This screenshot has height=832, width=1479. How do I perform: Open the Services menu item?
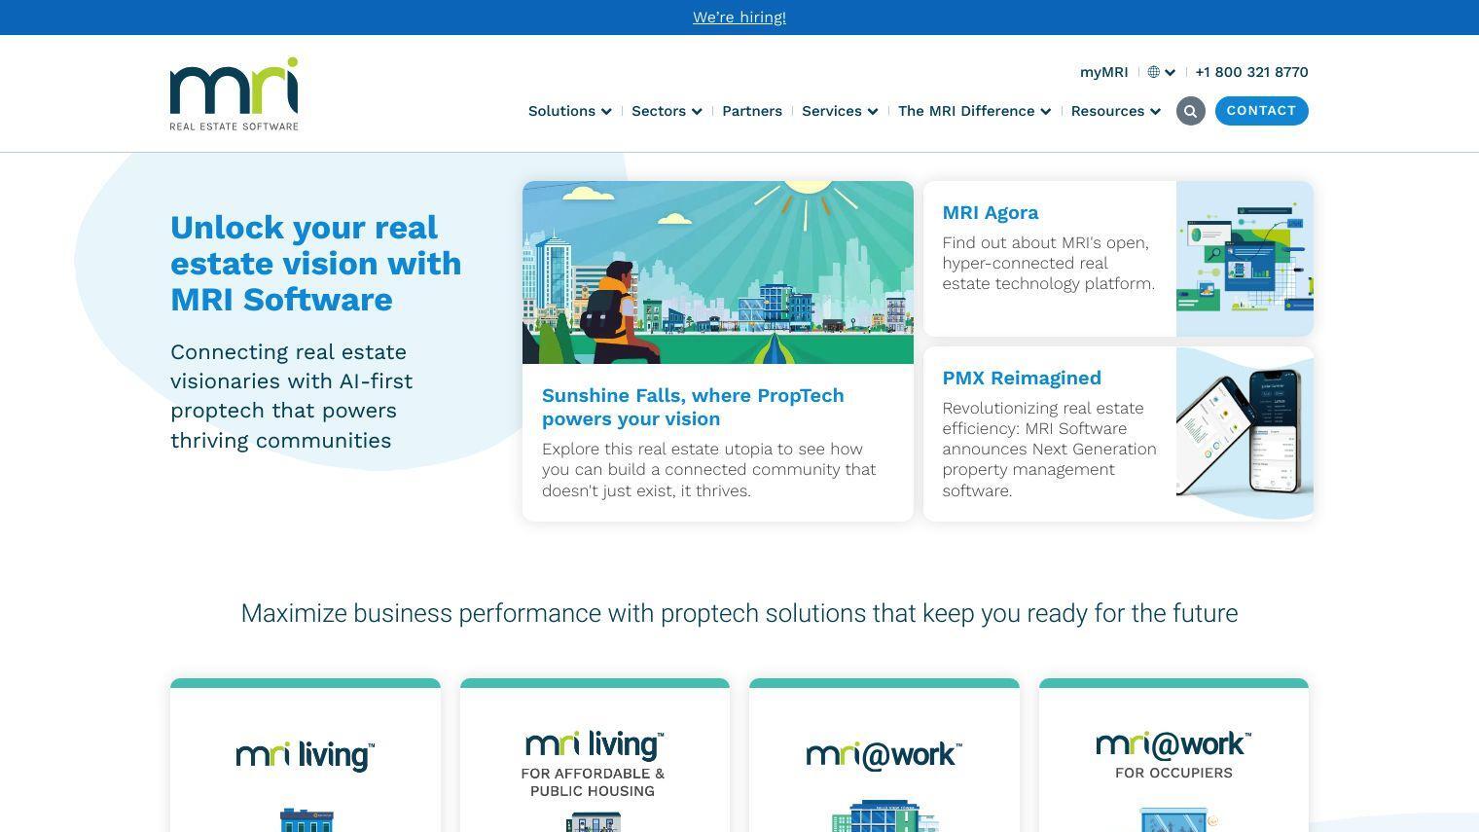(x=832, y=111)
